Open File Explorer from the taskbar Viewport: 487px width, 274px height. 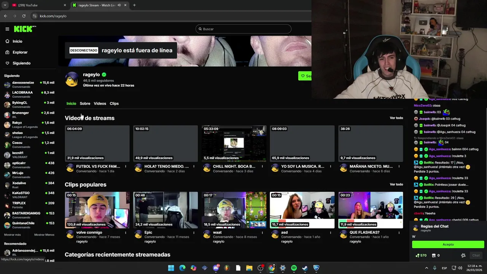click(249, 268)
